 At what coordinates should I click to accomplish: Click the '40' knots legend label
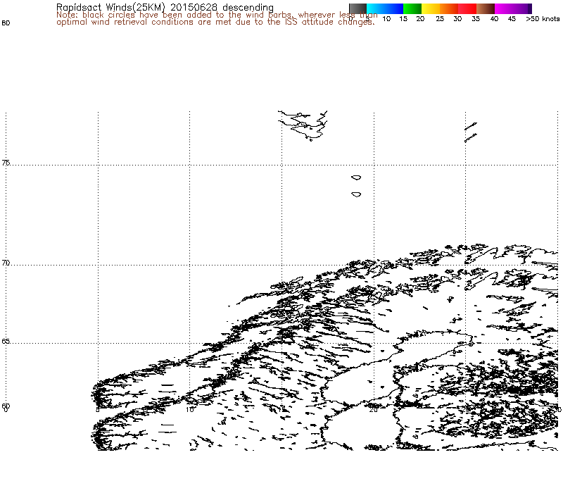point(495,19)
